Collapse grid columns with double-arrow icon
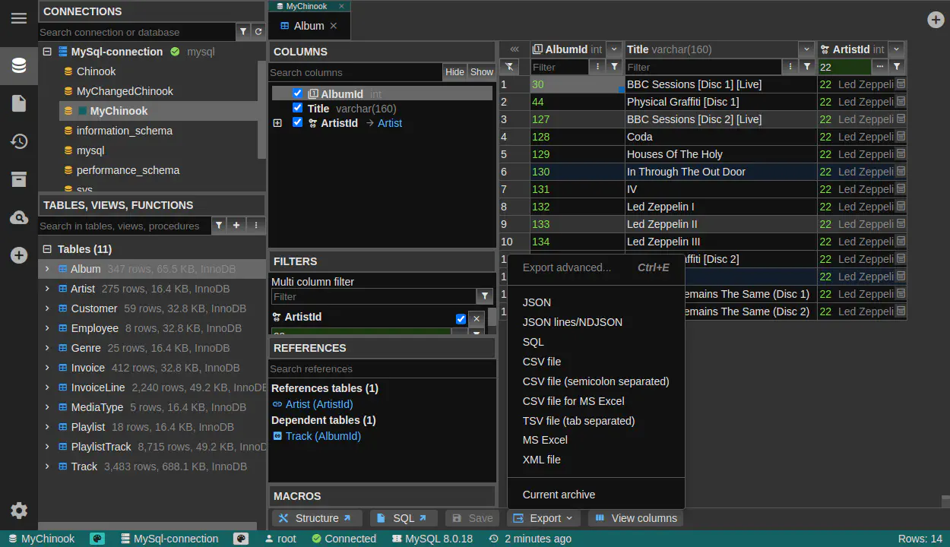This screenshot has width=950, height=547. [x=515, y=49]
